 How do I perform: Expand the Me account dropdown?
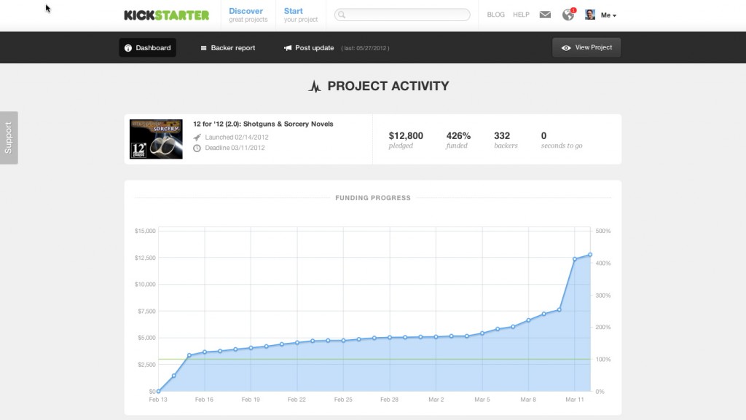tap(608, 15)
